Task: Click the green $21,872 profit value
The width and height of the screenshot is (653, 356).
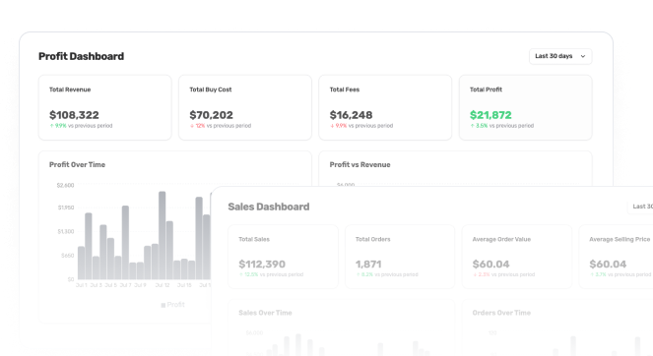Action: [490, 115]
